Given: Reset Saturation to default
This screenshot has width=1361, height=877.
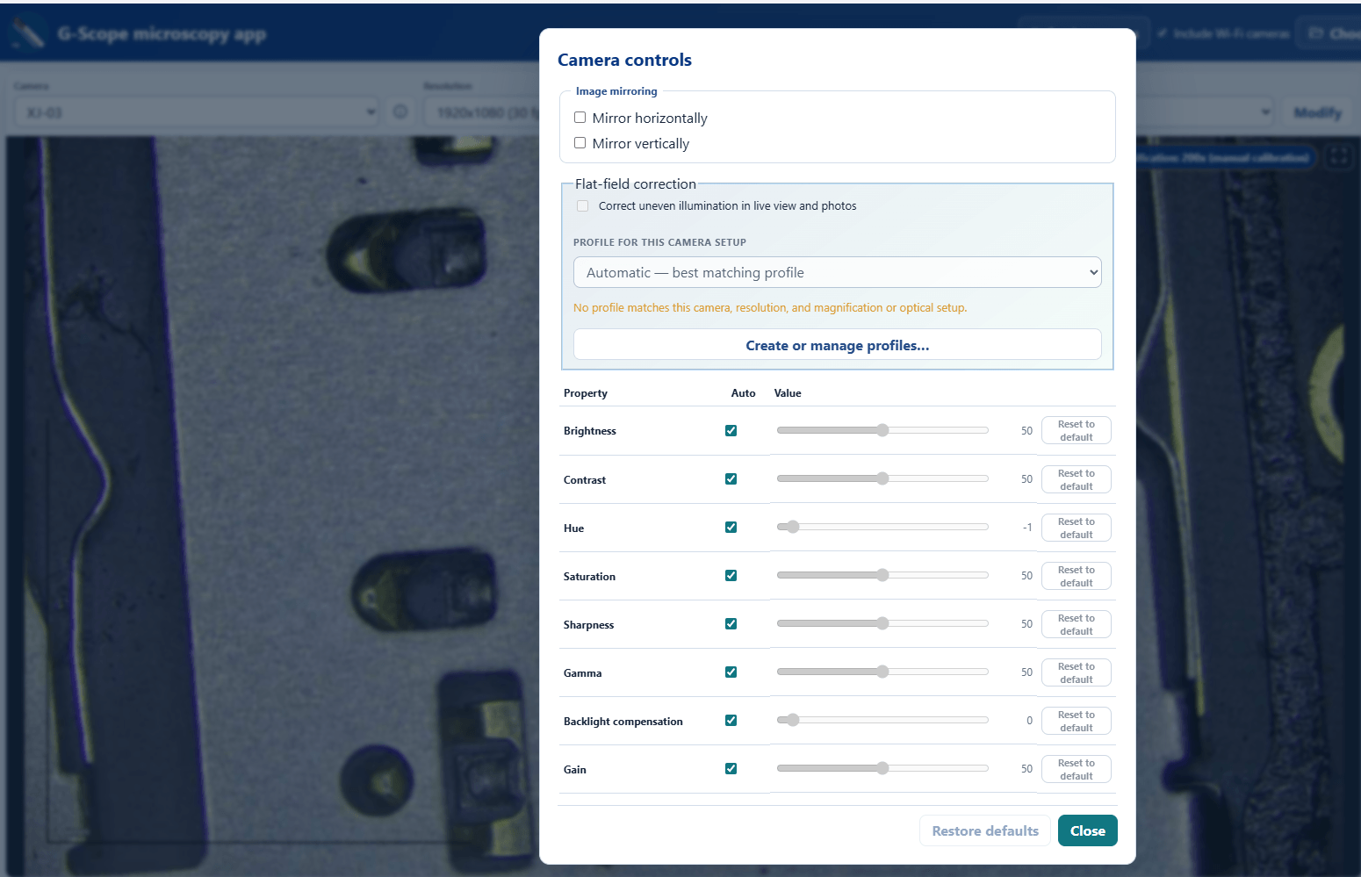Looking at the screenshot, I should (x=1077, y=576).
